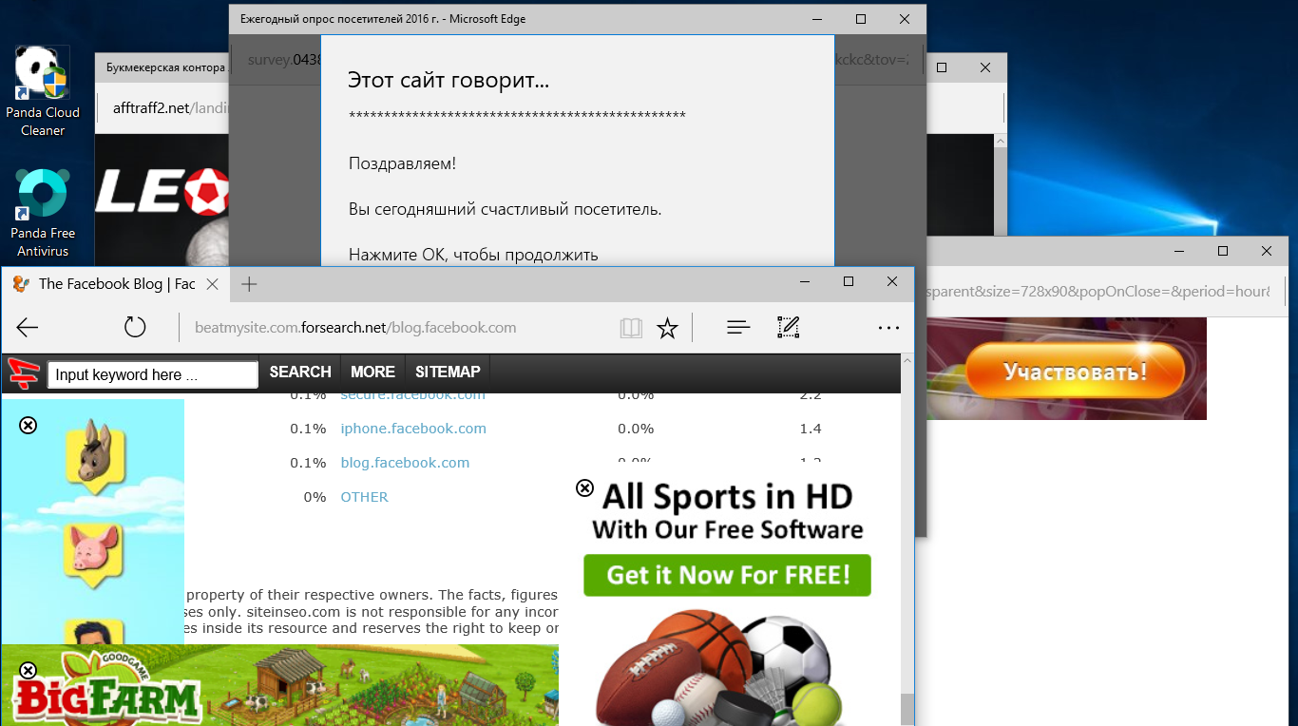Close the Букмекерская контора window
The width and height of the screenshot is (1298, 726).
click(x=985, y=67)
